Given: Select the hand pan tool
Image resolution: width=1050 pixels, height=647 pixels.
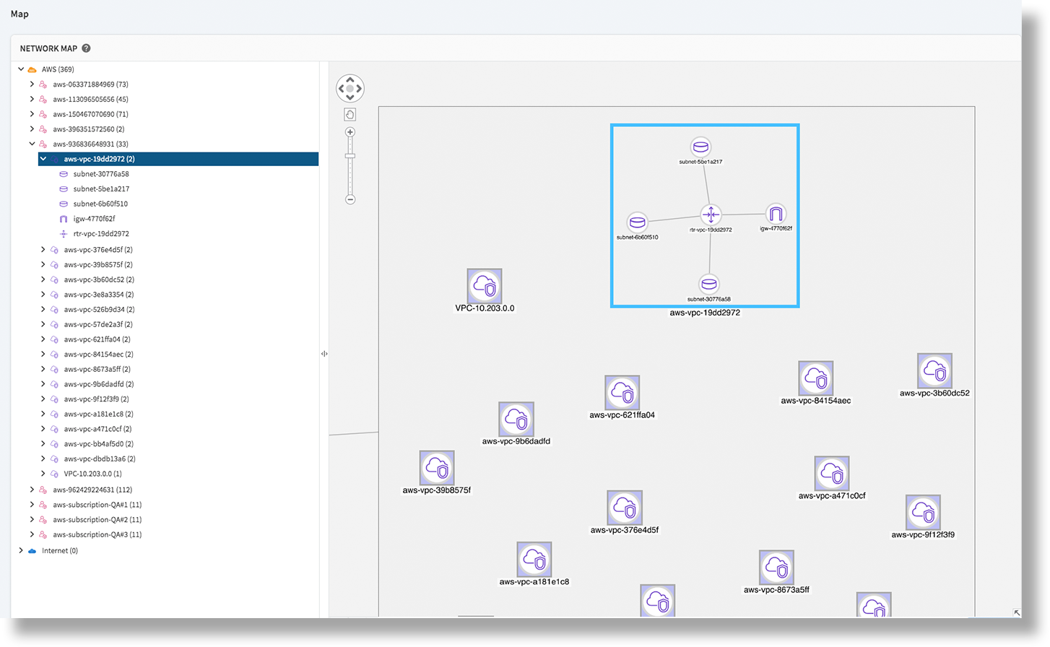Looking at the screenshot, I should point(350,115).
